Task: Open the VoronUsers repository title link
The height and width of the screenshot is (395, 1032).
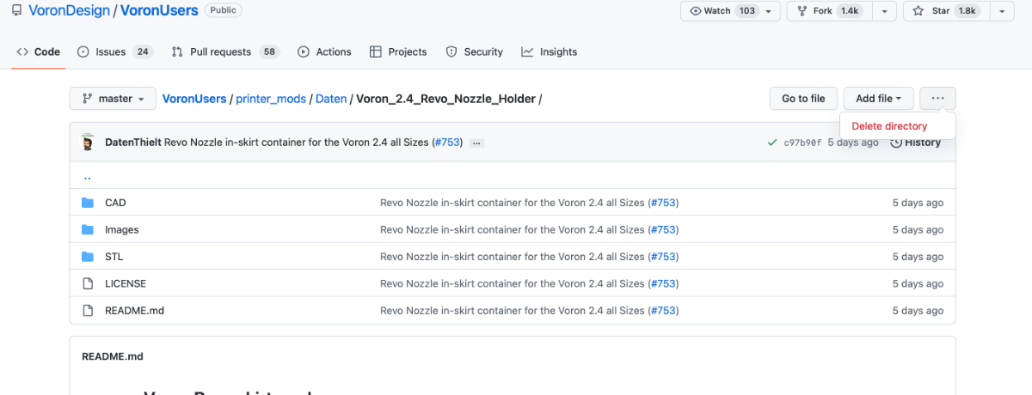Action: click(x=159, y=11)
